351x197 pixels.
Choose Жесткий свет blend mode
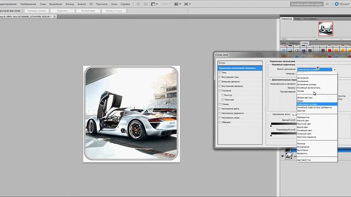pos(317,124)
